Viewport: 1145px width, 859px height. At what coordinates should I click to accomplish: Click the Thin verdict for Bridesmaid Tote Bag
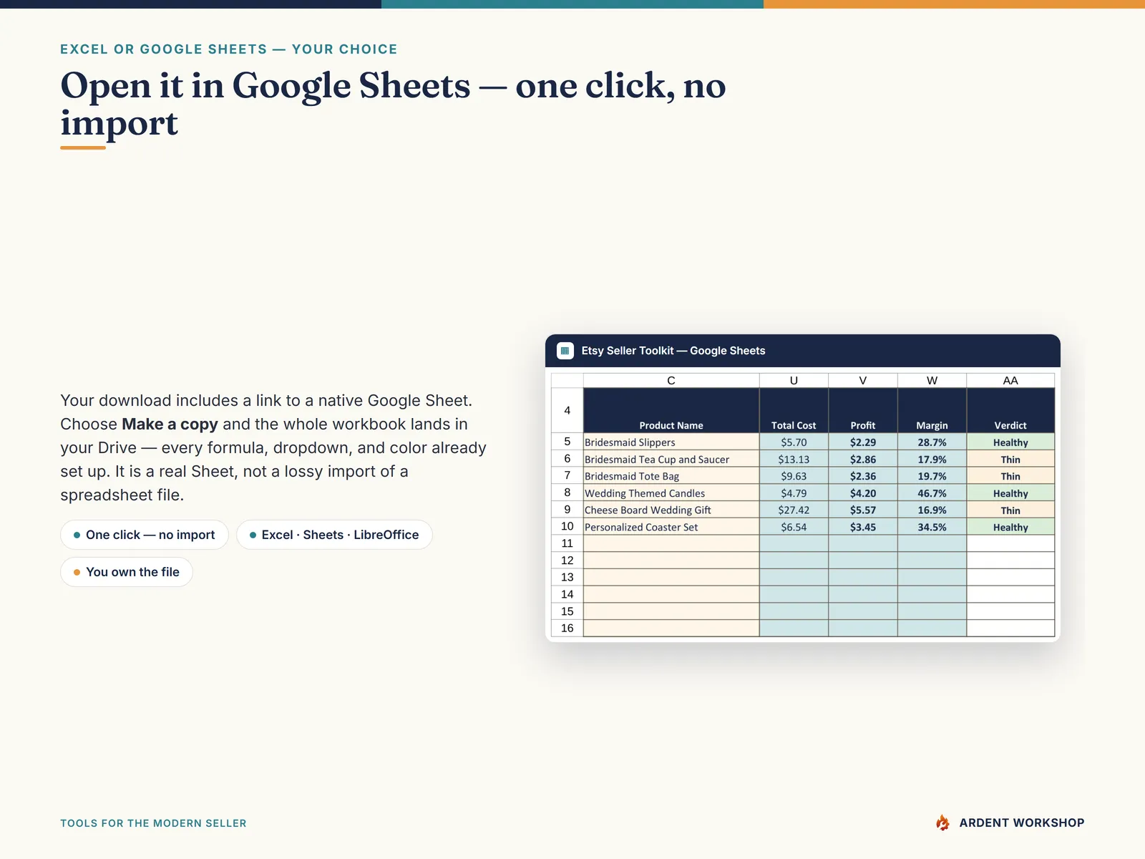(x=1010, y=476)
